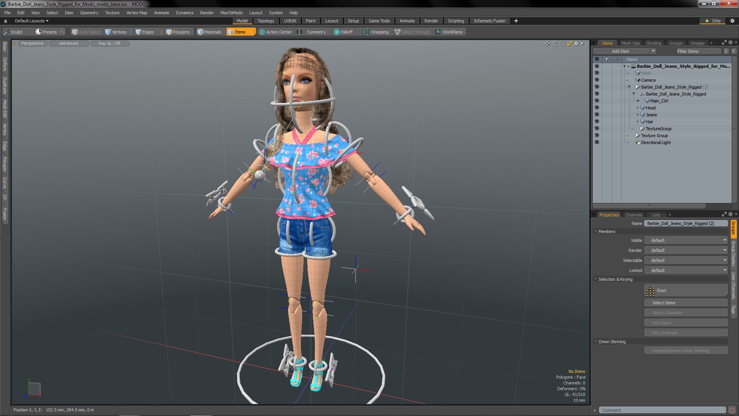Hide the Hair mesh with its eye
The width and height of the screenshot is (739, 416).
tap(597, 122)
